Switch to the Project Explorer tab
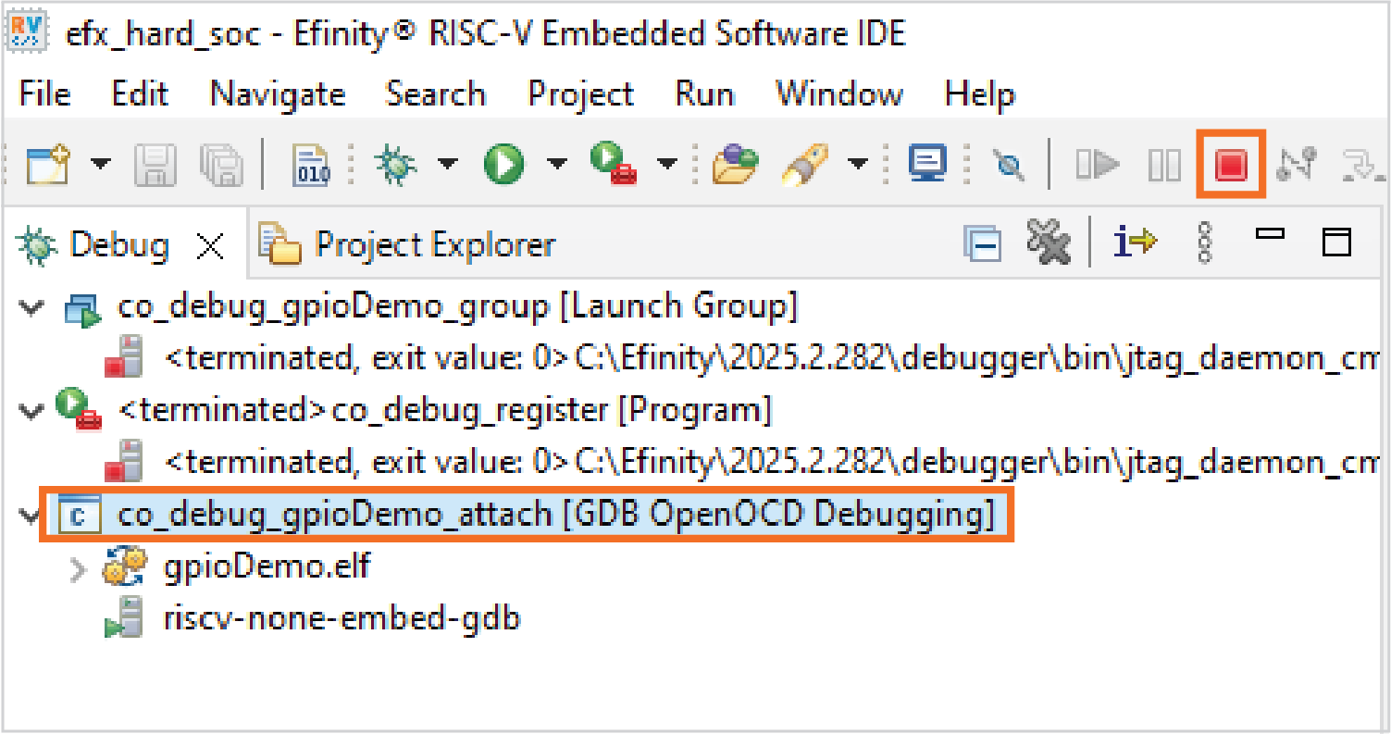The height and width of the screenshot is (734, 1391). coord(408,245)
